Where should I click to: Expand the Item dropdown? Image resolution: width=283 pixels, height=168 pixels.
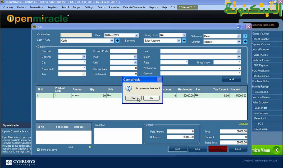[239, 51]
